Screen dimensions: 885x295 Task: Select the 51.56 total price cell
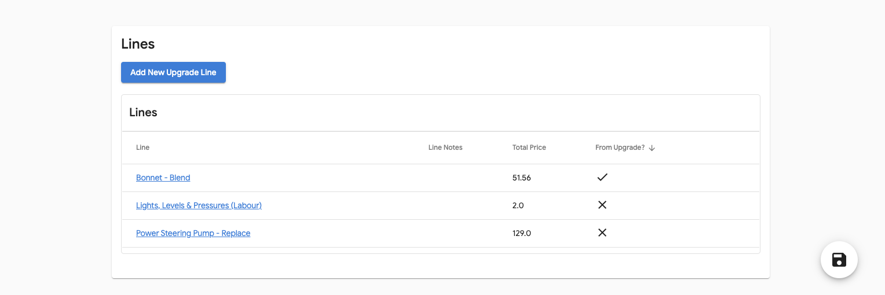point(521,178)
